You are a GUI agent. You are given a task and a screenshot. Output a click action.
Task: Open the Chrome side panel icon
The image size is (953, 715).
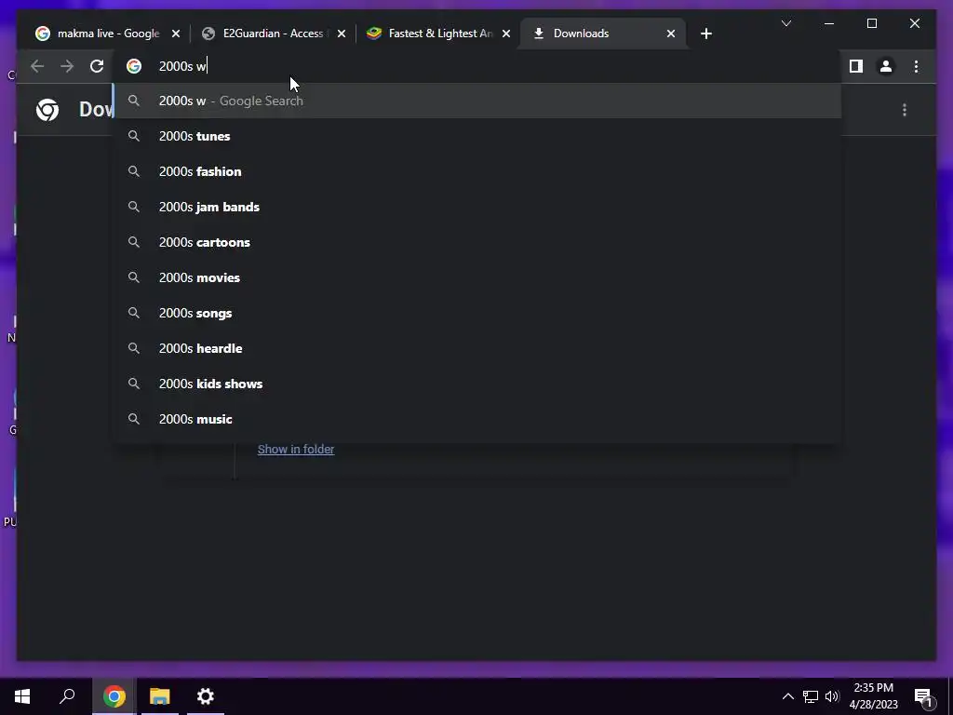[856, 66]
